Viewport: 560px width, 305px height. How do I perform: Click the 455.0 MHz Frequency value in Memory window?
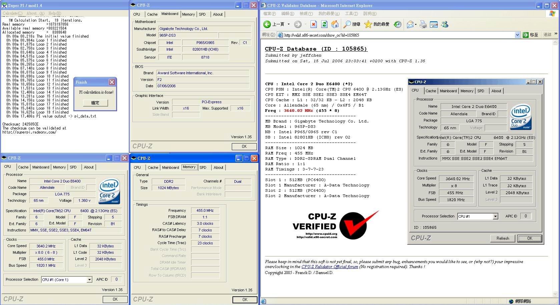[205, 210]
